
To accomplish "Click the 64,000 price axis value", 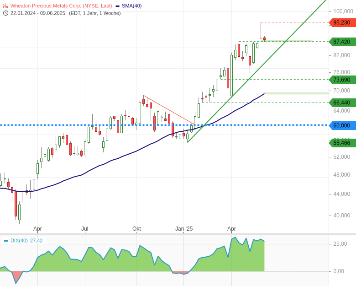I will pos(342,111).
